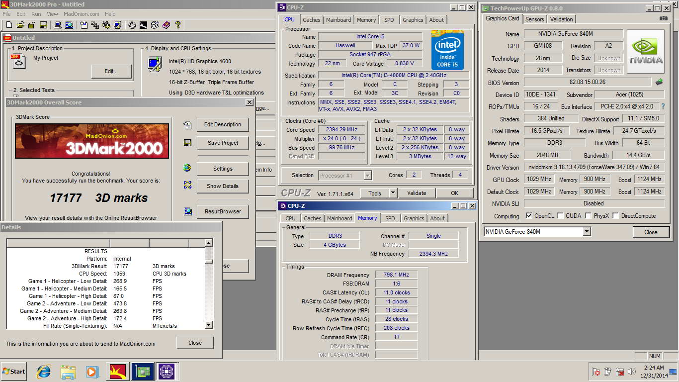The height and width of the screenshot is (382, 679).
Task: Open Windows Explorer folder on the taskbar
Action: [x=68, y=372]
